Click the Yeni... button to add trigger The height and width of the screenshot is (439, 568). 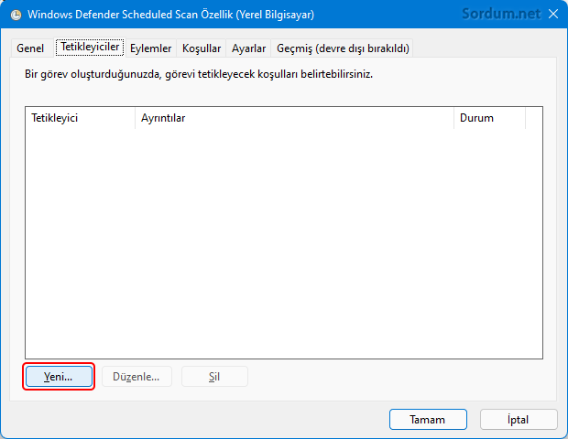[59, 377]
